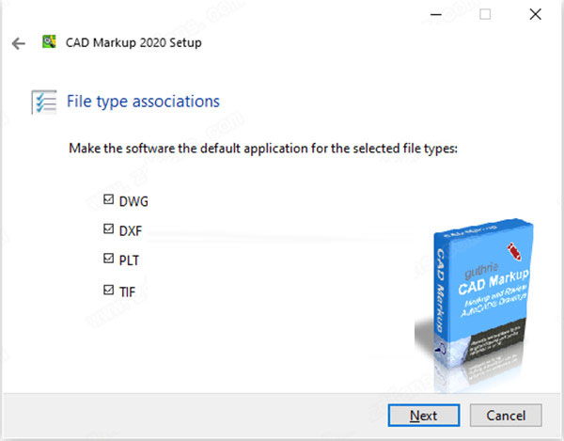This screenshot has width=564, height=441.
Task: Click the CAD Markup product box image
Action: click(x=474, y=305)
